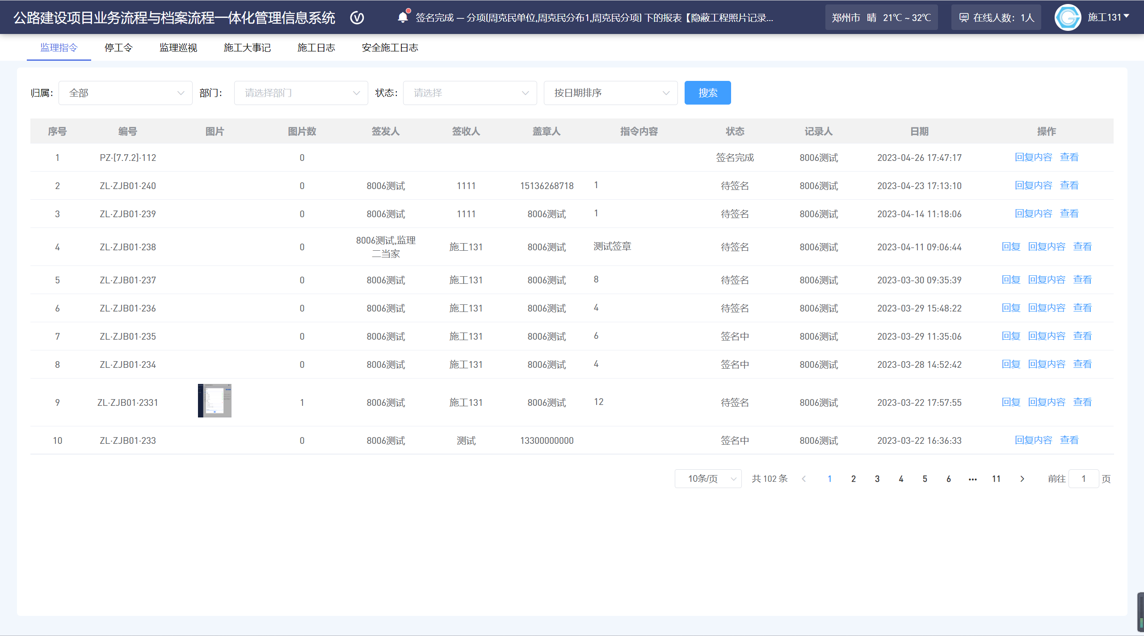Click the date 2023-03-22 16:36:33
The image size is (1144, 636).
pos(919,441)
